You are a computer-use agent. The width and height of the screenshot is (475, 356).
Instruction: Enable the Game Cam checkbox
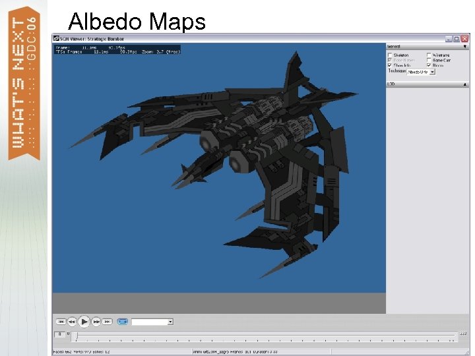coord(429,60)
